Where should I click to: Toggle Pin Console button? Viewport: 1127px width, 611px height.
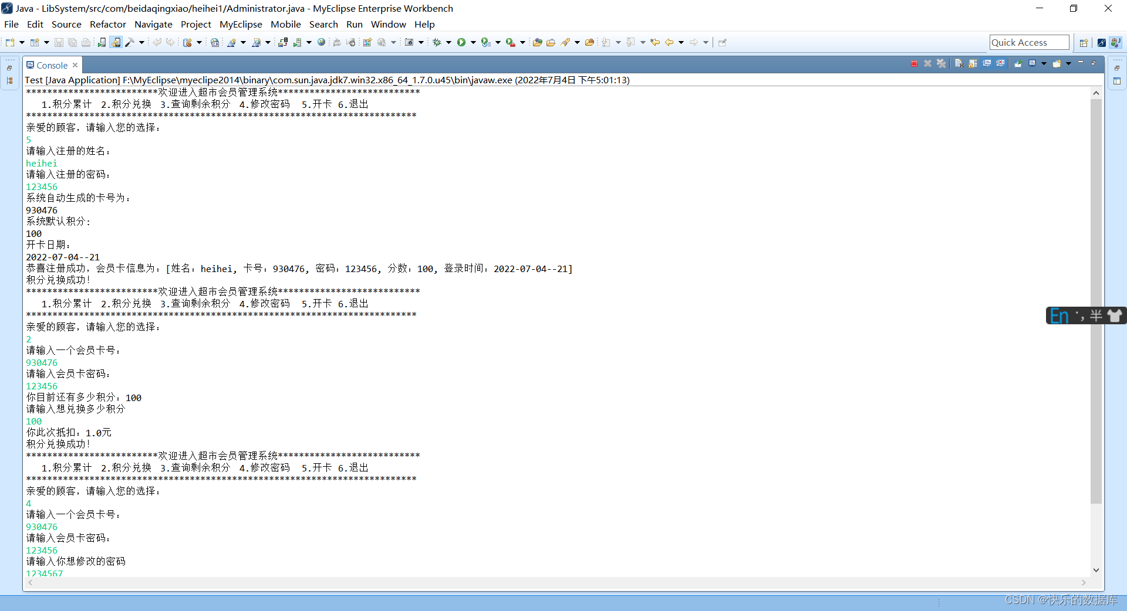(1018, 63)
